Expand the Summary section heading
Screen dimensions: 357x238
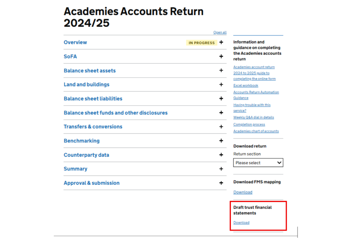(75, 169)
